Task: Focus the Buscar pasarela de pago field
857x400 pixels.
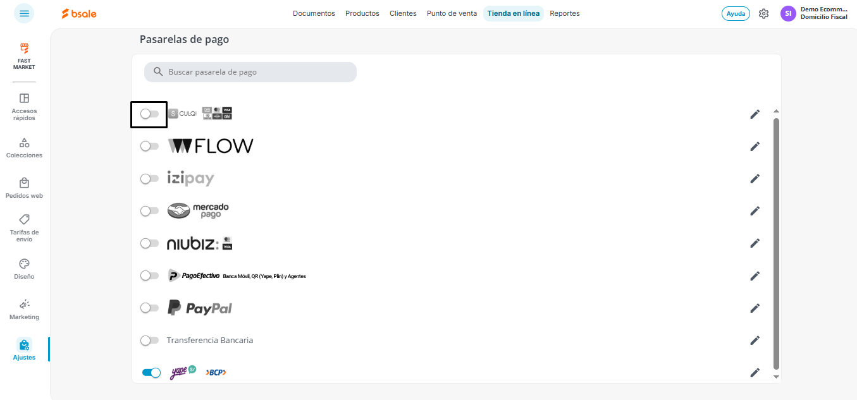Action: 250,72
